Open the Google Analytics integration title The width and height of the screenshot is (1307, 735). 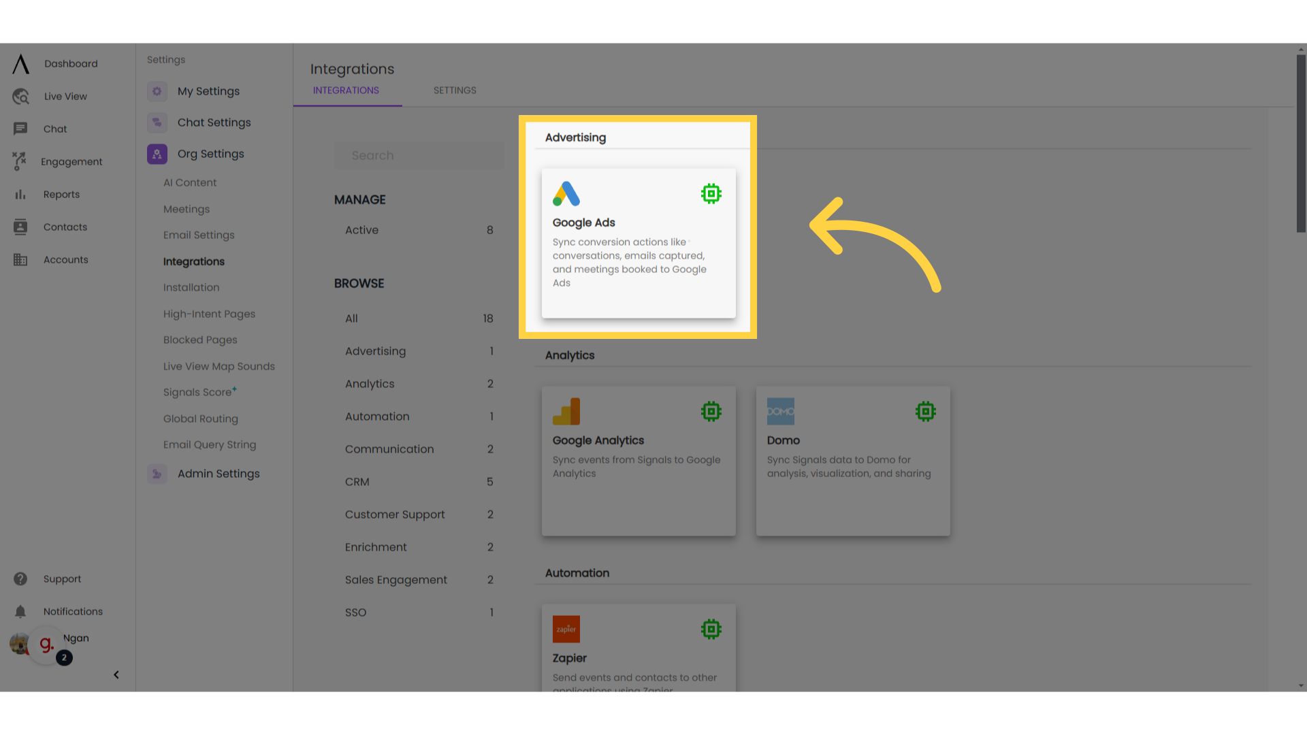[598, 440]
